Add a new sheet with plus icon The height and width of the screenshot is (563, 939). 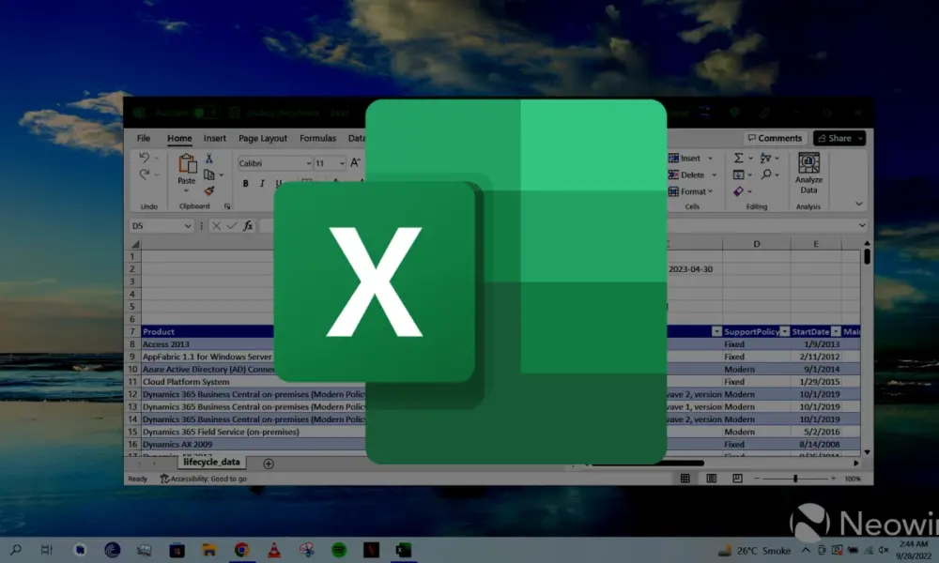269,464
